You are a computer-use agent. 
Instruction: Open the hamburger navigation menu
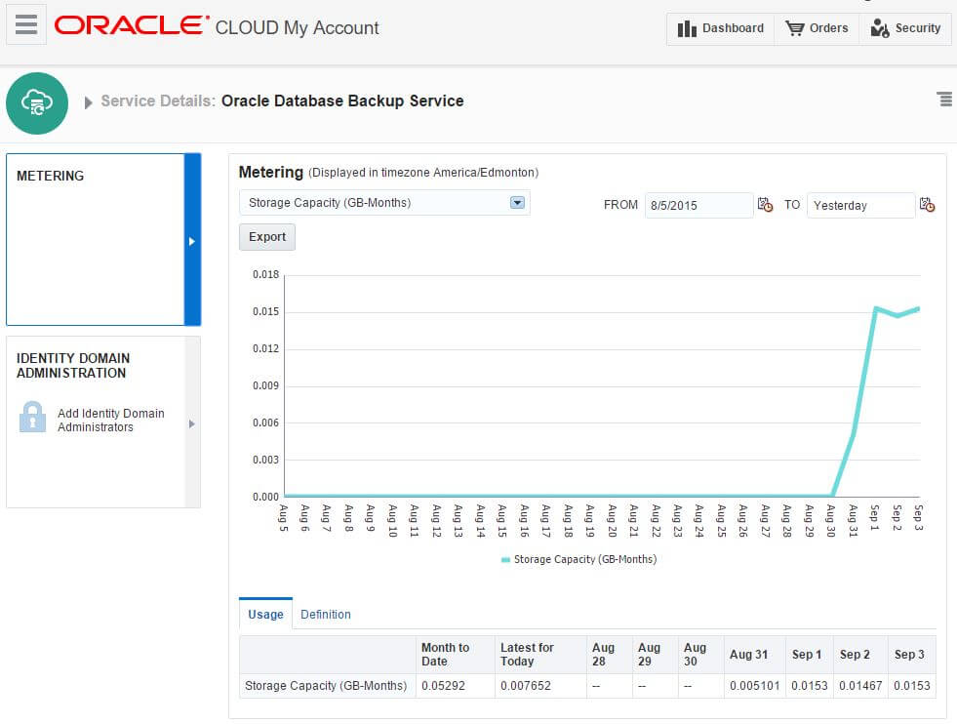[26, 25]
